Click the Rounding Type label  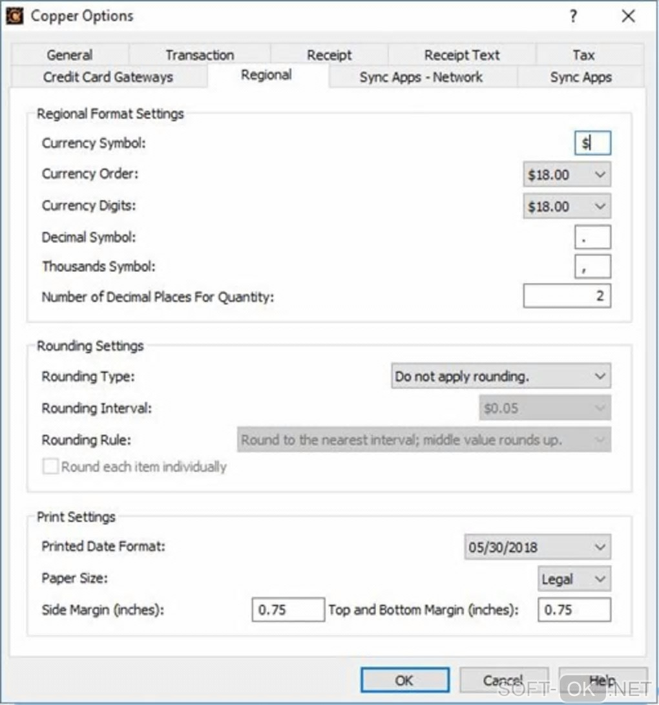coord(88,376)
